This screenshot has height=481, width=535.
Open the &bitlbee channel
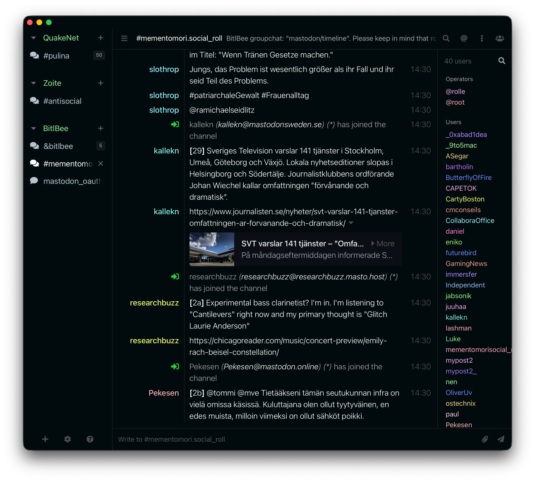click(58, 146)
